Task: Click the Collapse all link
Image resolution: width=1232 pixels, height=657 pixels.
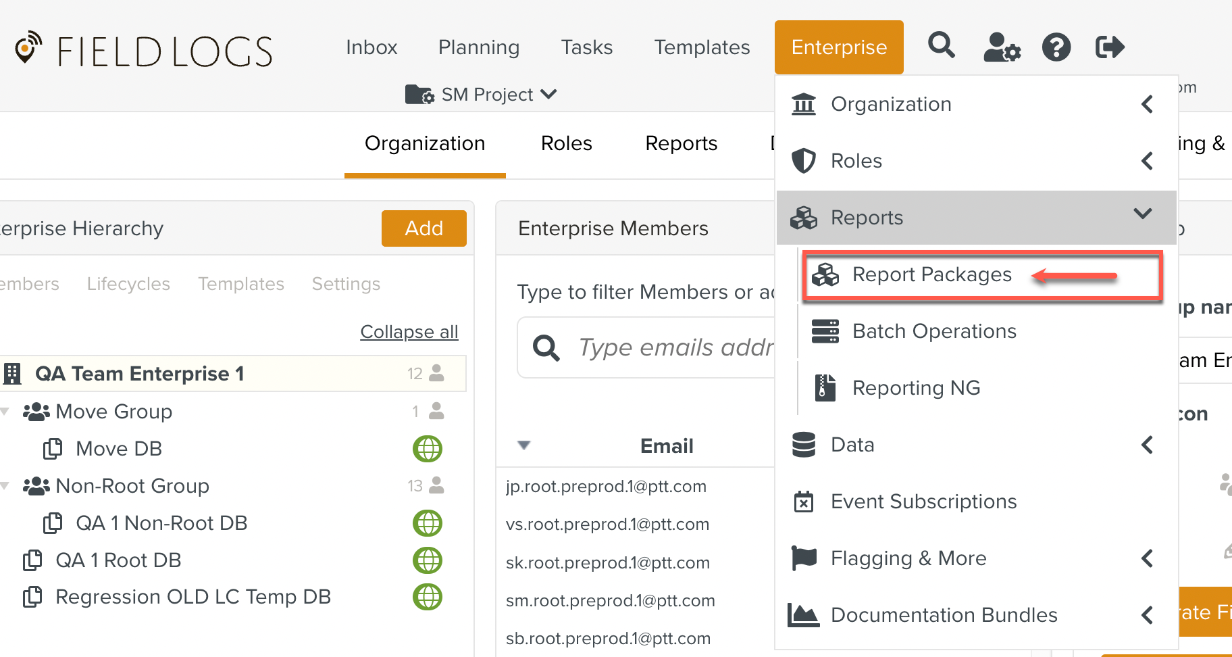Action: (409, 332)
